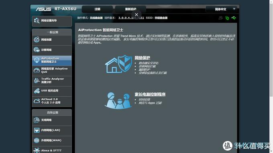Click the 无线网络 wireless icon
Image resolution: width=273 pixels, height=153 pixels.
pyautogui.click(x=37, y=120)
